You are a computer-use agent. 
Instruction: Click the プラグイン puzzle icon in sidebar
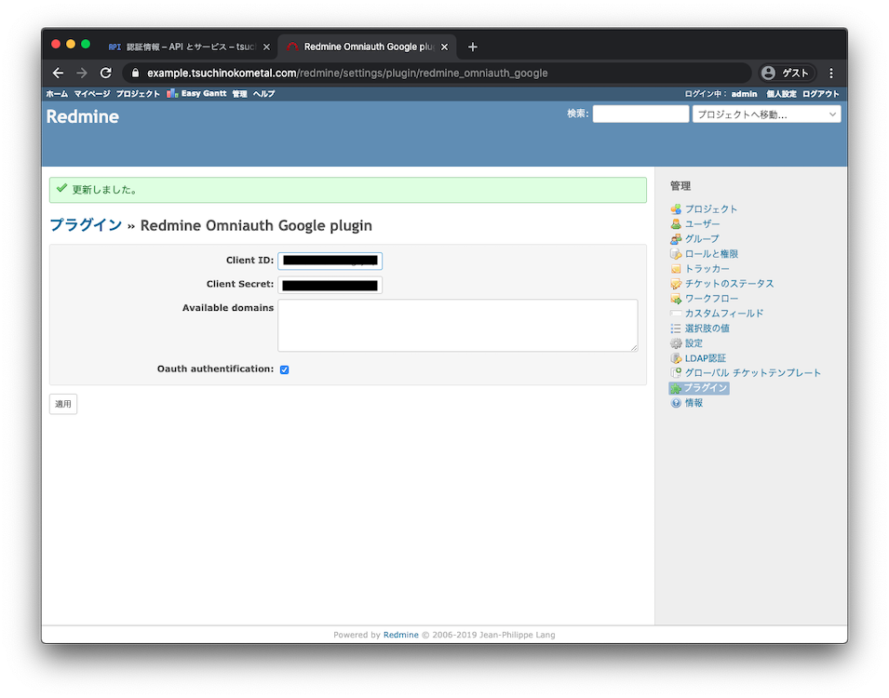pyautogui.click(x=675, y=388)
